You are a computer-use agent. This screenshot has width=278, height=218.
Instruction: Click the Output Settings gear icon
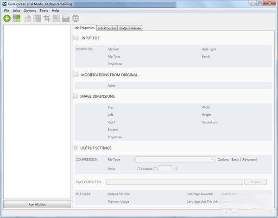[x=76, y=148]
